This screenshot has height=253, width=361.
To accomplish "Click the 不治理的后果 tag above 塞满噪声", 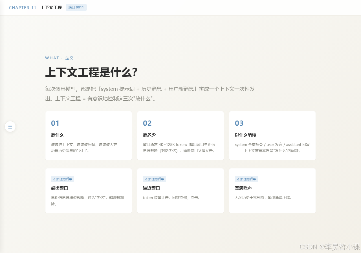I will 246,179.
